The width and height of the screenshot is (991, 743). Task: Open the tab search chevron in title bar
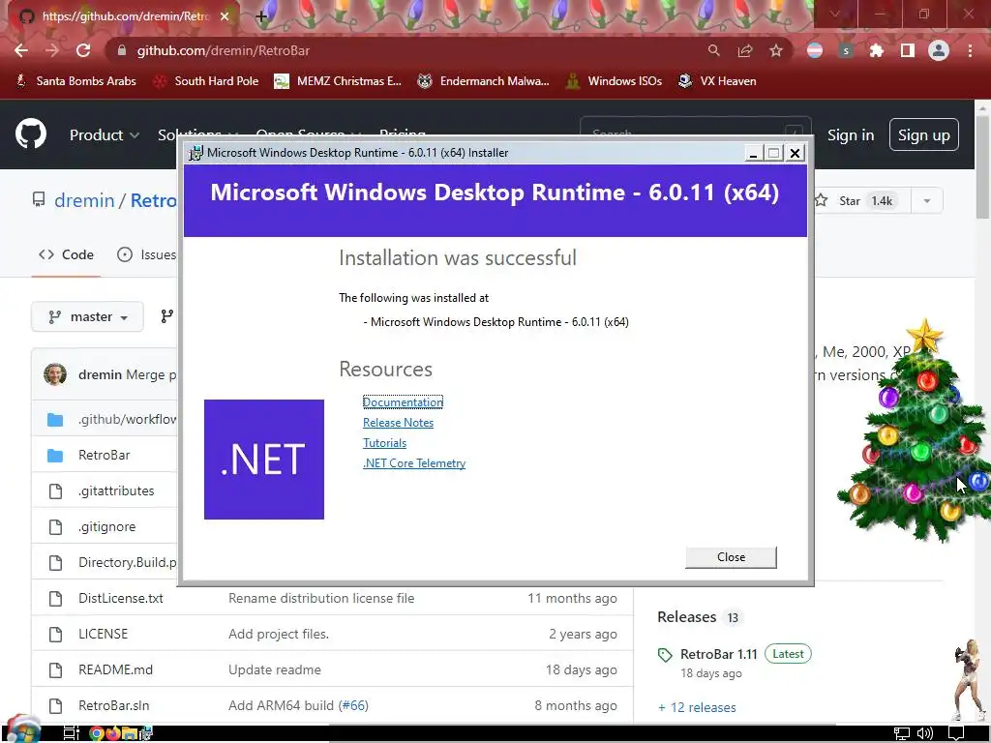point(834,14)
